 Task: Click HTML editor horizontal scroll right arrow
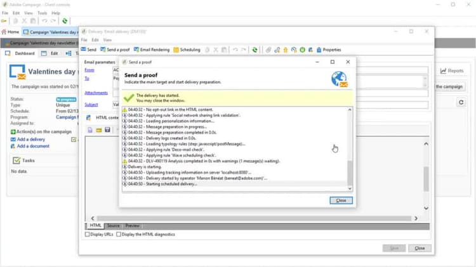tap(416, 218)
